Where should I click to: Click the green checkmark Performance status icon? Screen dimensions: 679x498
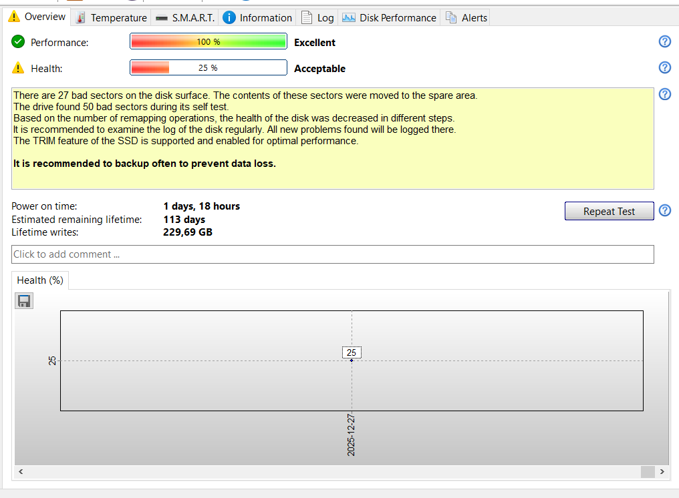(x=18, y=42)
